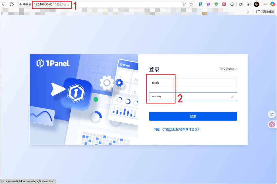277x184 pixels.
Task: Click the username field containing stark
Action: [193, 83]
